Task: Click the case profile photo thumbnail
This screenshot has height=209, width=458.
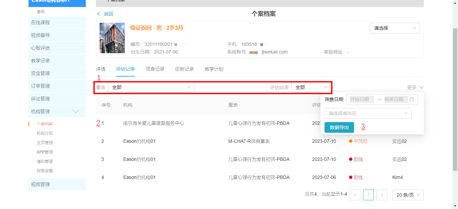Action: click(112, 38)
